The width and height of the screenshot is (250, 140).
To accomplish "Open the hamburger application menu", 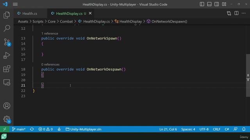I will (x=15, y=4).
